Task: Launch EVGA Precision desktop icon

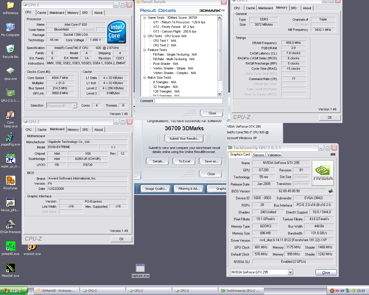Action: tap(10, 224)
